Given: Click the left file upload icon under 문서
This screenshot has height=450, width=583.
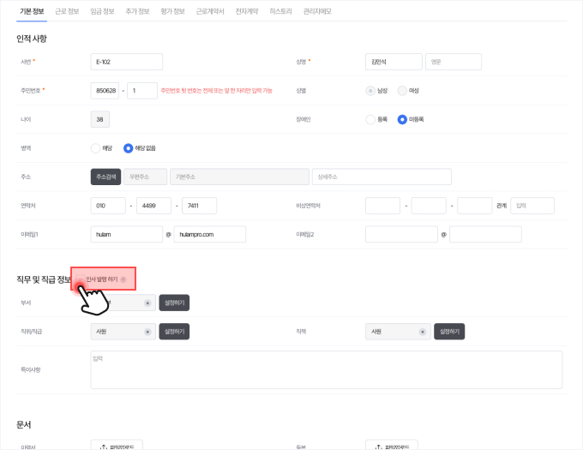Looking at the screenshot, I should click(105, 447).
